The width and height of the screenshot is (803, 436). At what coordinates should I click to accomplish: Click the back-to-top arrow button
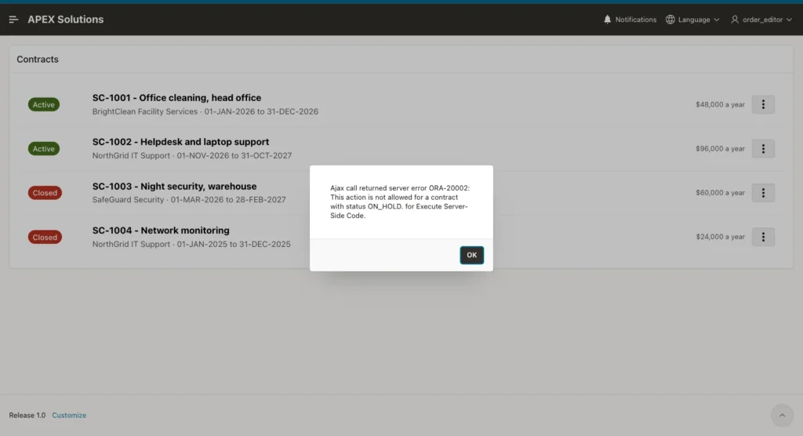(x=782, y=415)
